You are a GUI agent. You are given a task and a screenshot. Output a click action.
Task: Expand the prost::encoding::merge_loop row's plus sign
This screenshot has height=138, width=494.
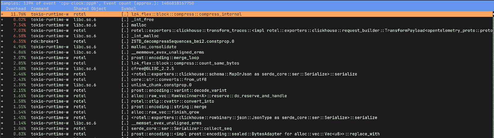coord(2,58)
